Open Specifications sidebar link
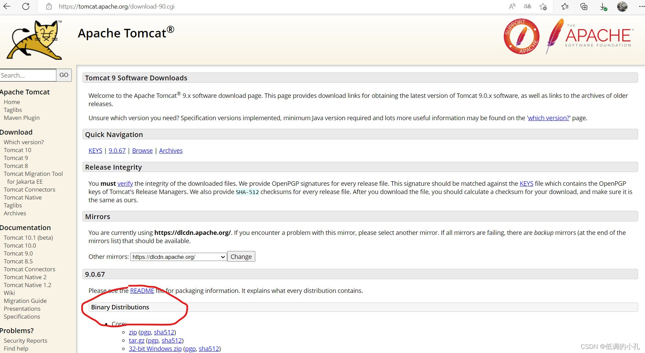 point(22,317)
